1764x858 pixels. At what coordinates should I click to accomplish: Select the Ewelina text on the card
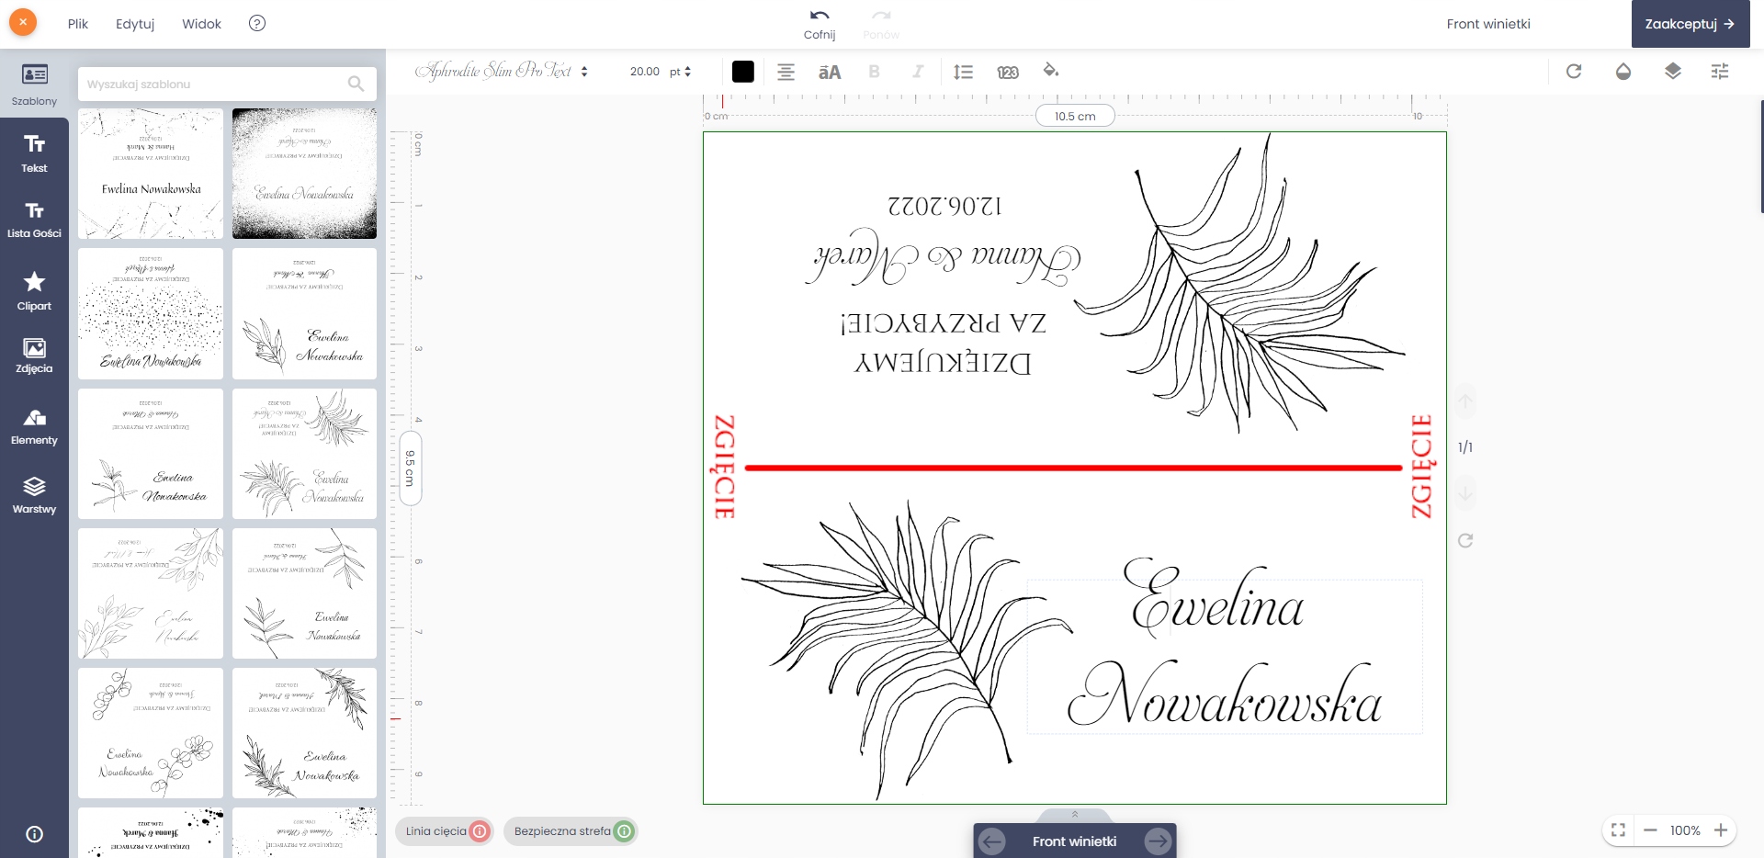(1214, 598)
